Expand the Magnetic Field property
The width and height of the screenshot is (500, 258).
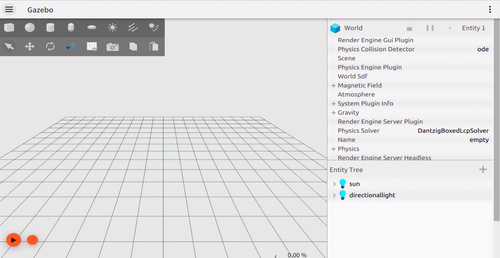333,86
